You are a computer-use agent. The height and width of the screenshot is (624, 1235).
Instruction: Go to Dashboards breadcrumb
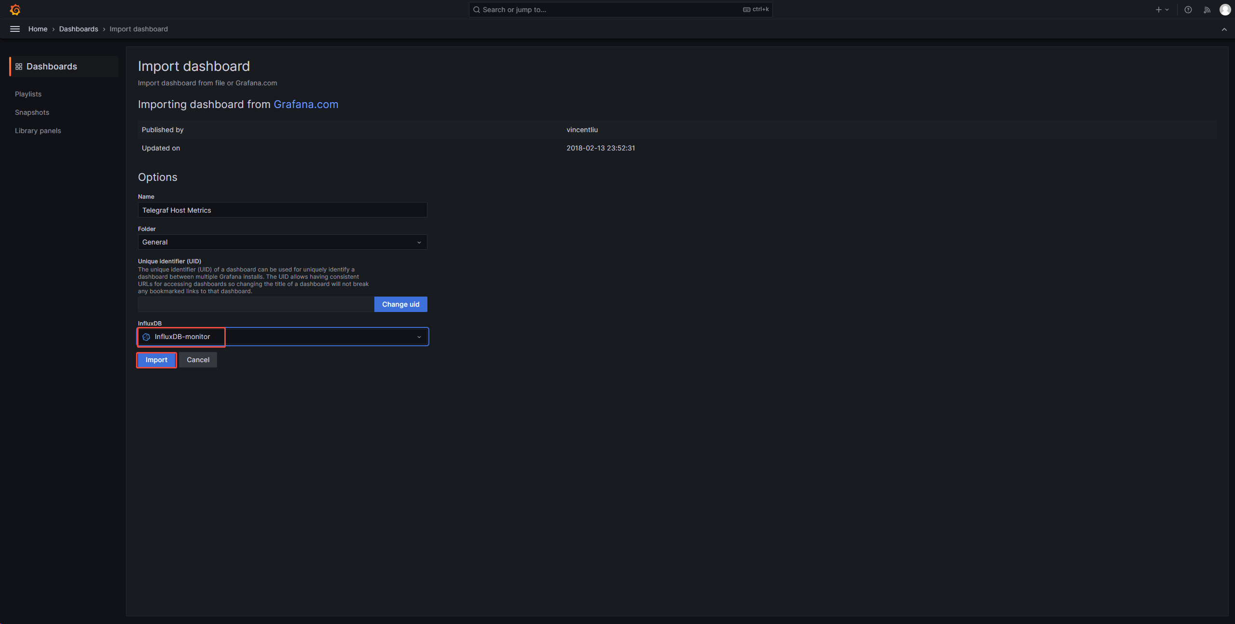[79, 29]
